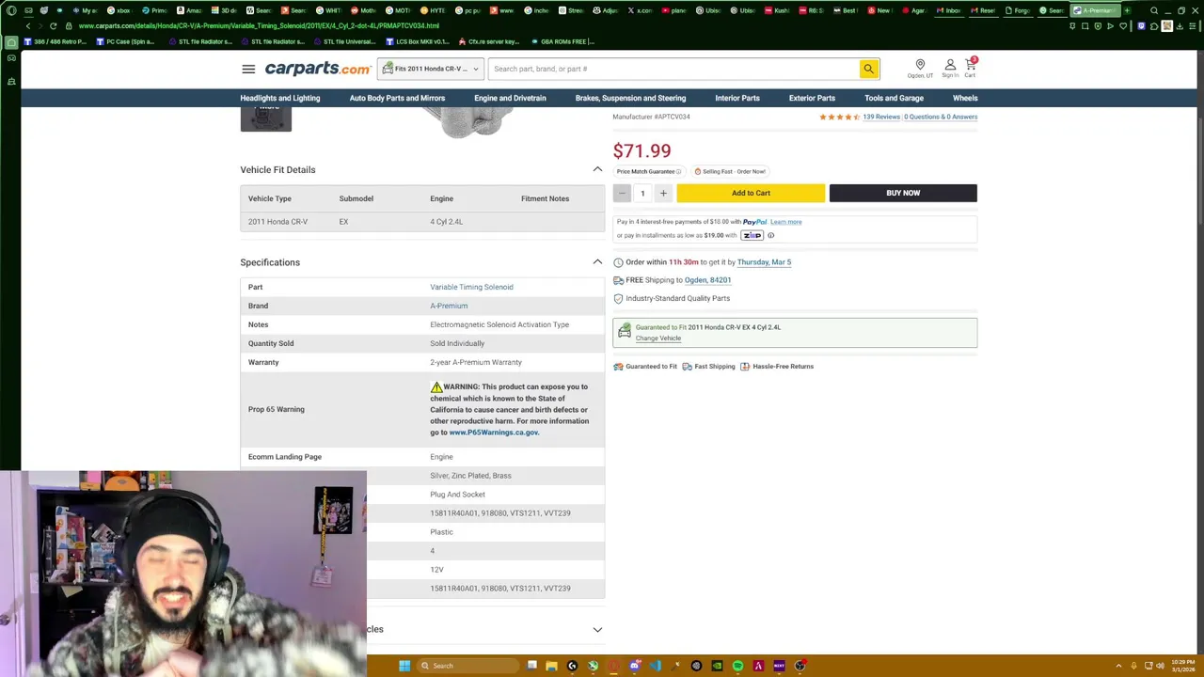The height and width of the screenshot is (677, 1204).
Task: Click the browser address bar URL
Action: pos(259,26)
